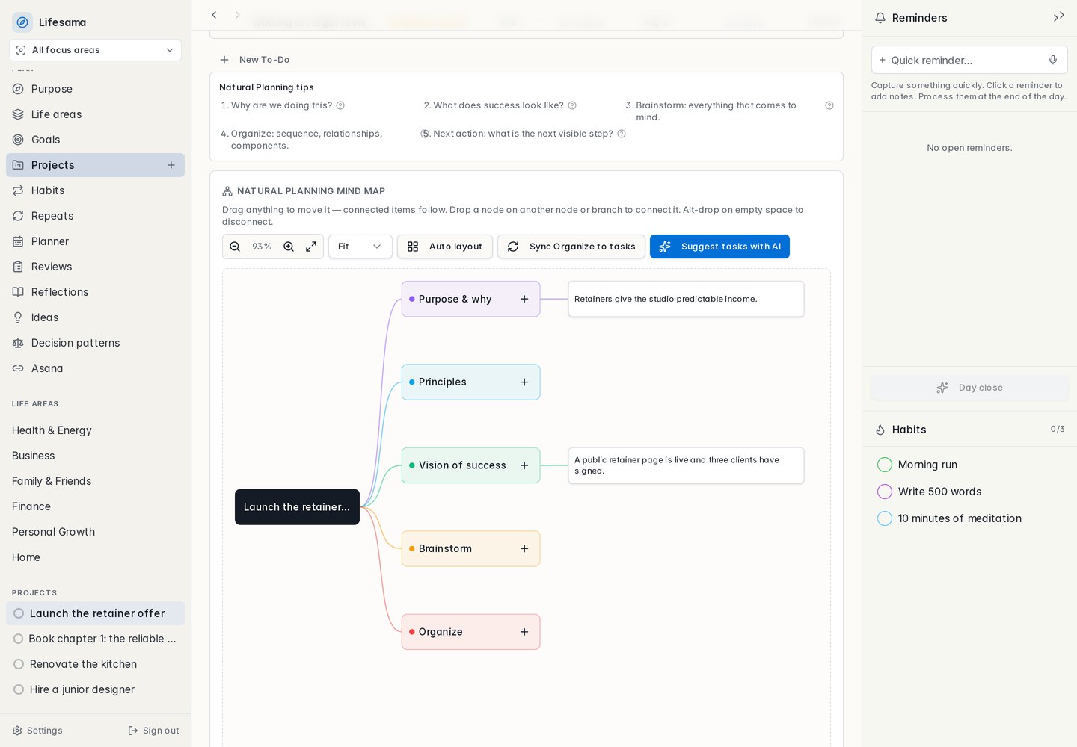
Task: Select the Launch the retainer root node
Action: [297, 507]
